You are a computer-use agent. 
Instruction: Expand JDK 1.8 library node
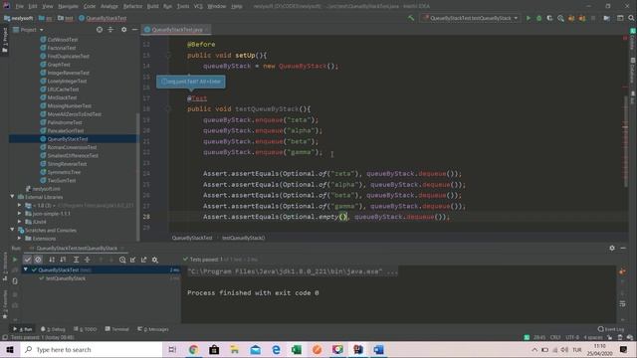point(19,206)
